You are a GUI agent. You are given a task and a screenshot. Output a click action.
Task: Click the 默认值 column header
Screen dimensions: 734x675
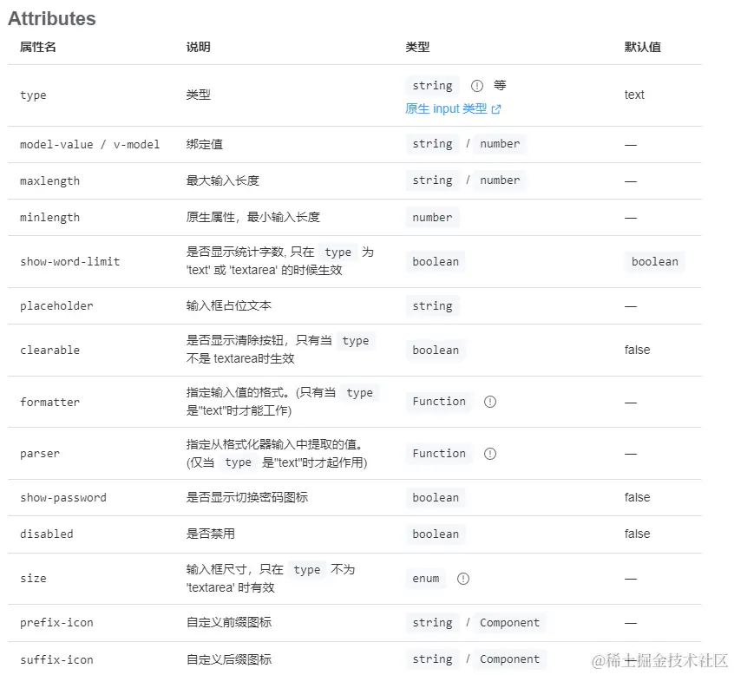[x=642, y=47]
